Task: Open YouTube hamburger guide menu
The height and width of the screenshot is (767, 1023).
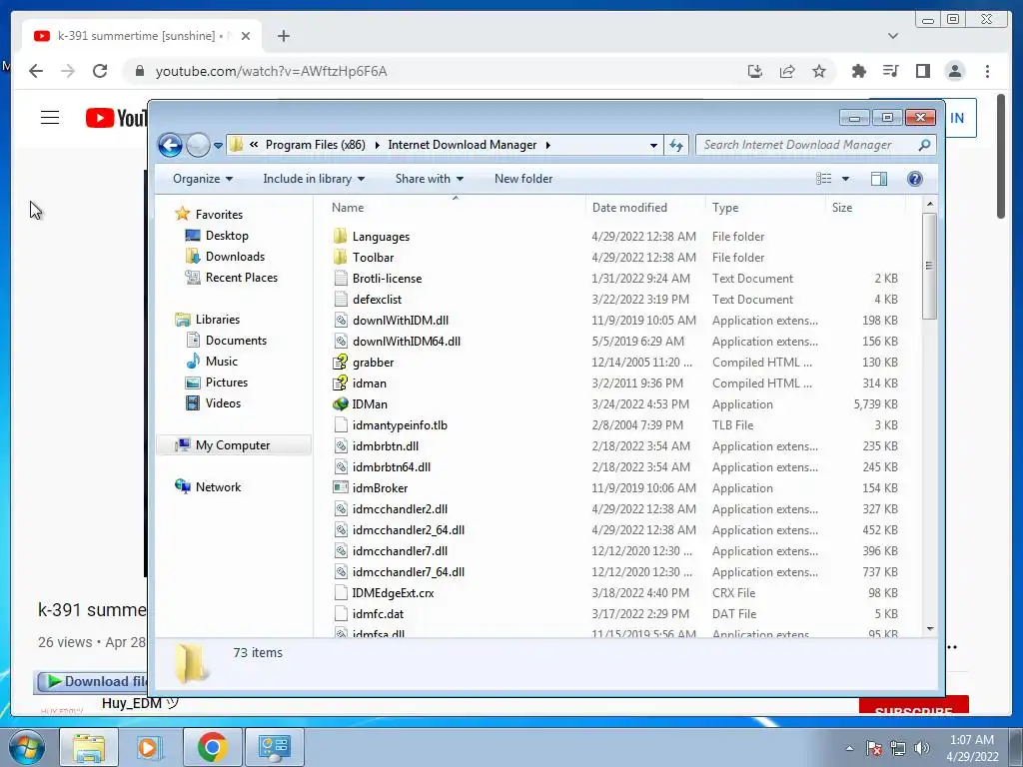Action: [50, 118]
